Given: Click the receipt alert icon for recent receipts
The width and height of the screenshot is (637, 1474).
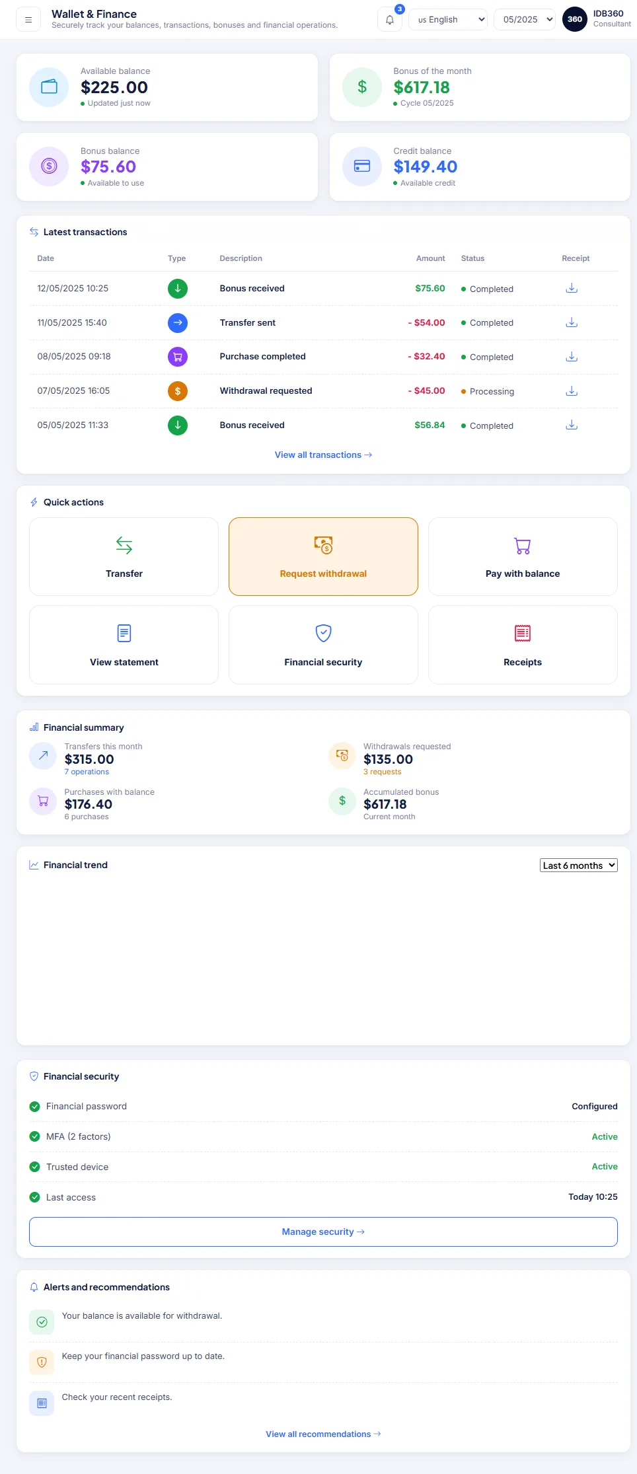Looking at the screenshot, I should (x=42, y=1403).
